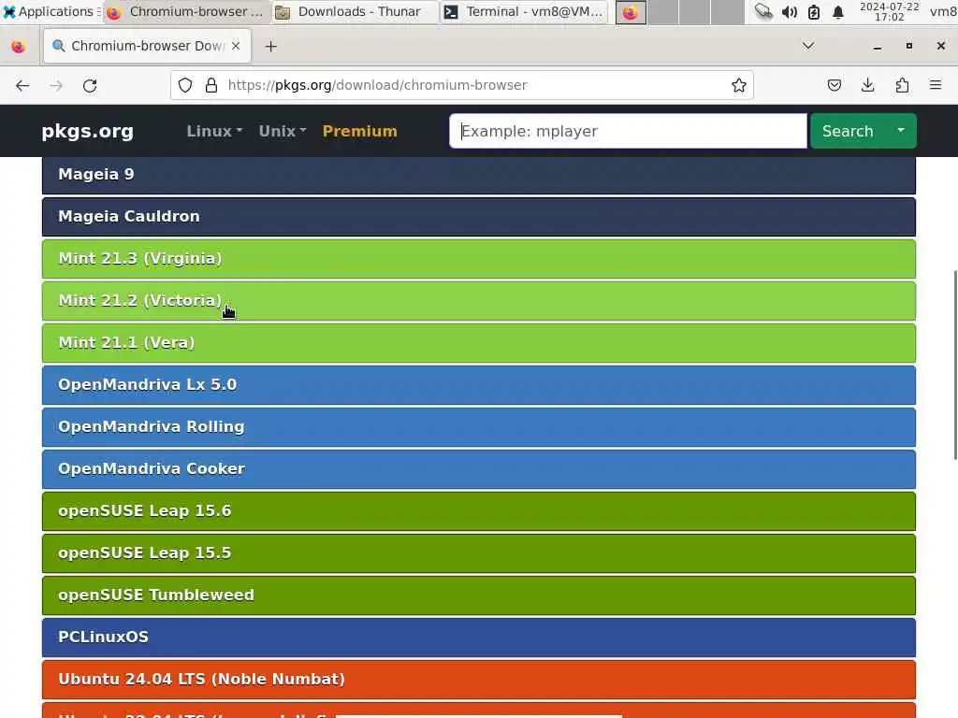Reload the current page
Screen dimensions: 958x718
(90, 85)
